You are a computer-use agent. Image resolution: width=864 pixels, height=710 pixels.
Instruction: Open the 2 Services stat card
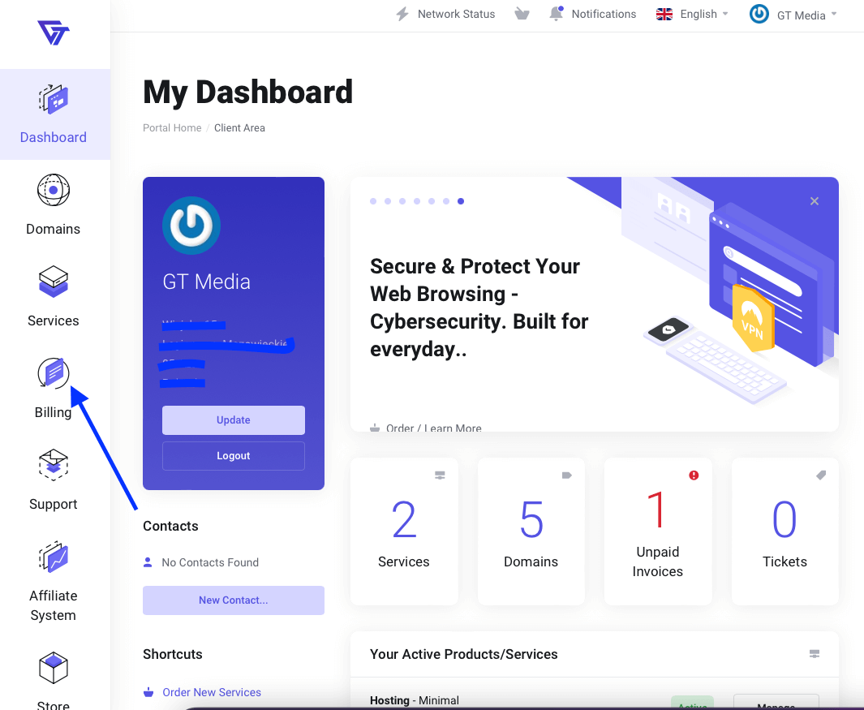[x=404, y=531]
